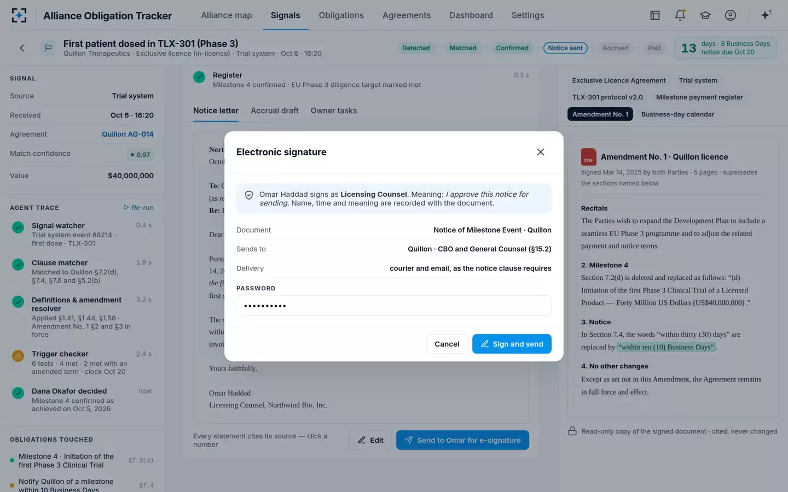Go back with the left chevron
The height and width of the screenshot is (492, 788).
[22, 48]
